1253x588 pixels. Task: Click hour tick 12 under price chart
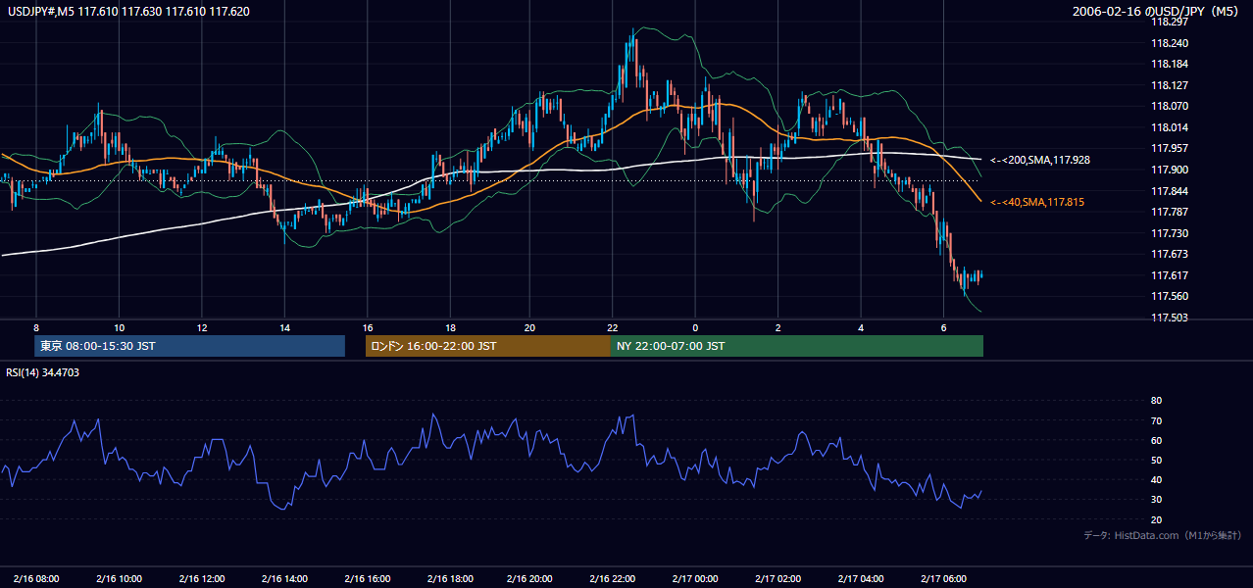(x=201, y=327)
